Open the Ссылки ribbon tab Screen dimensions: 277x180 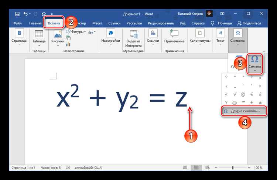coord(114,23)
